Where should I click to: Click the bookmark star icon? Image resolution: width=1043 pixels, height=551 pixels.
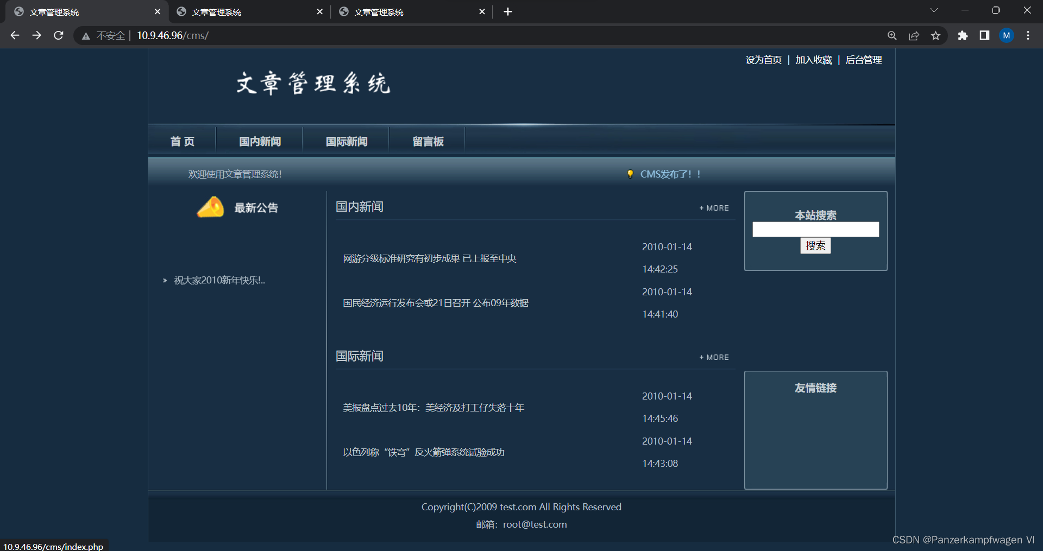[935, 35]
